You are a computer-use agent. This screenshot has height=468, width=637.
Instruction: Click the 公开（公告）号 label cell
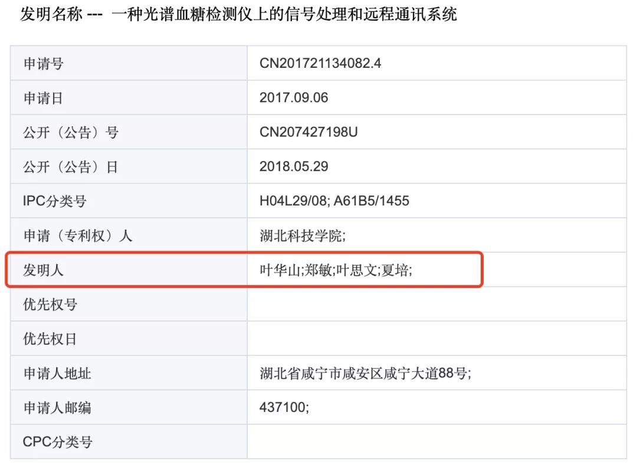click(x=70, y=132)
